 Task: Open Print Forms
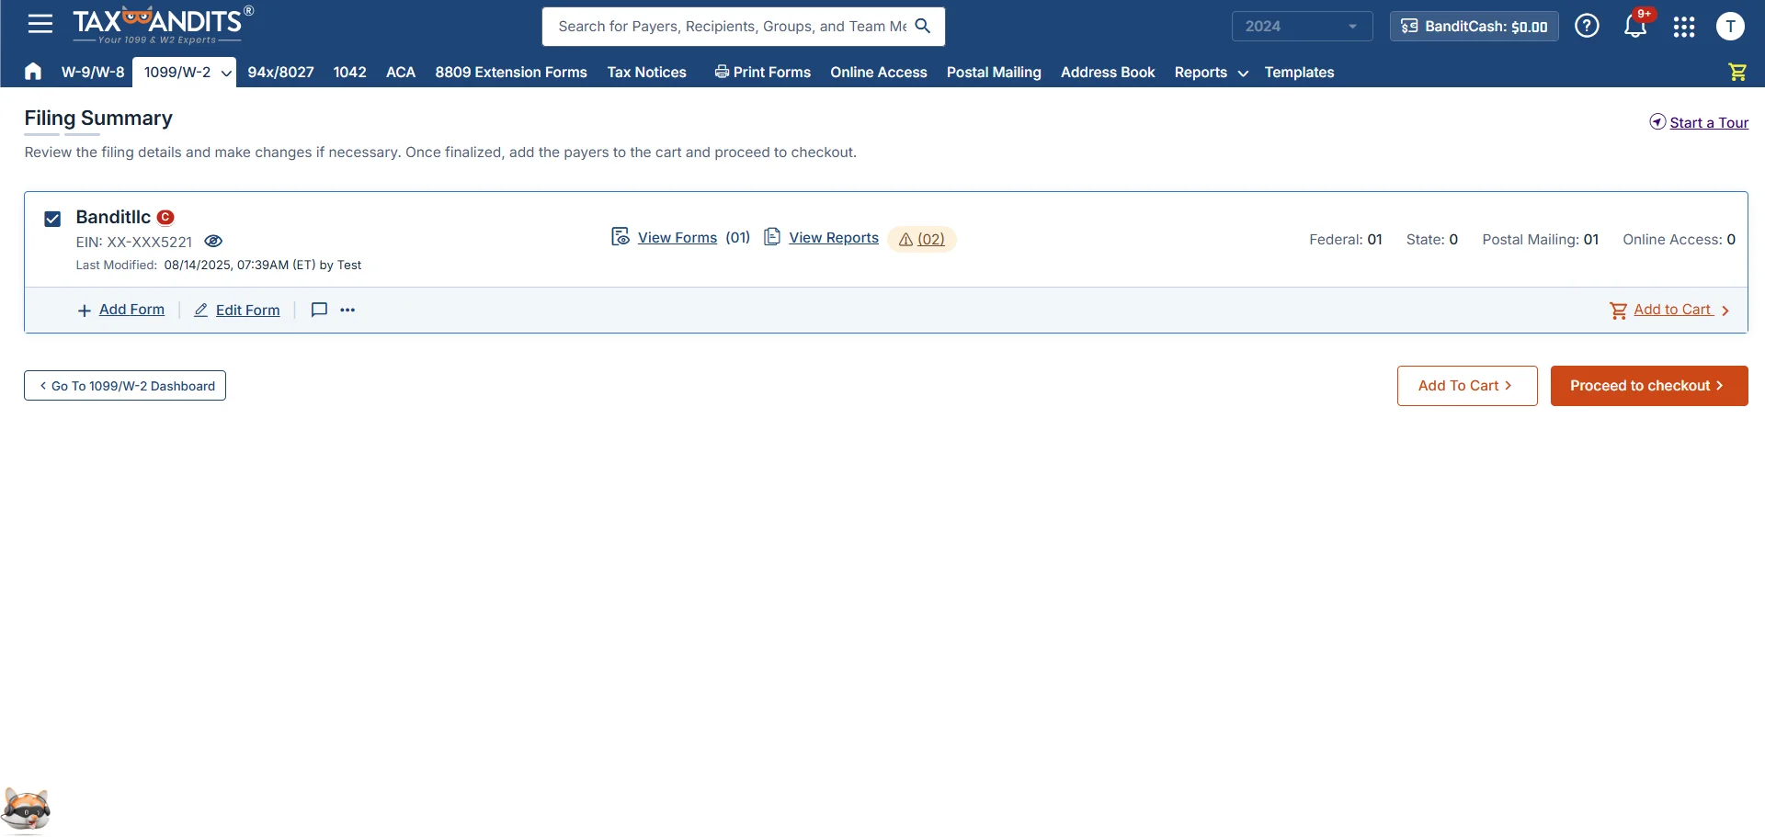(x=762, y=72)
